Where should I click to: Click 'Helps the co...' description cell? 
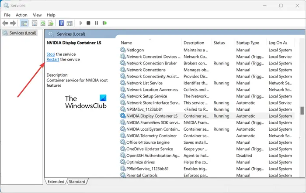196,162
